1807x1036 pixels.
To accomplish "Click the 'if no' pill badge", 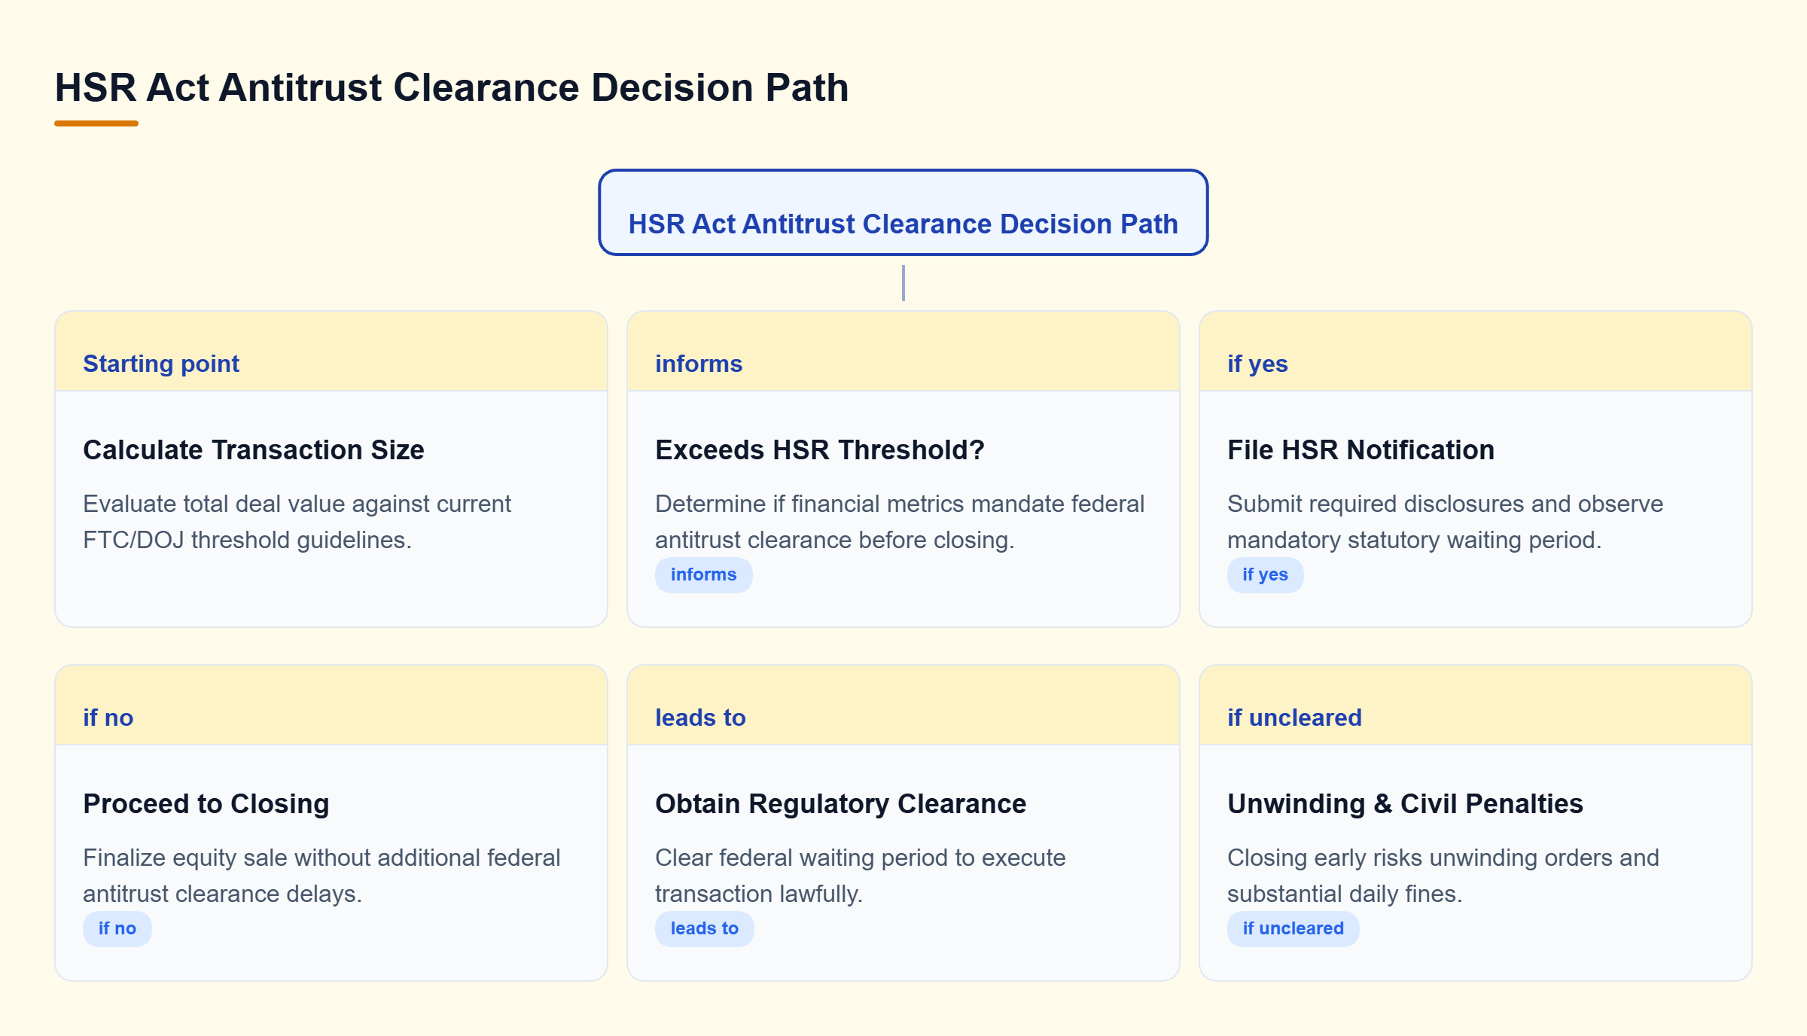I will pos(117,928).
